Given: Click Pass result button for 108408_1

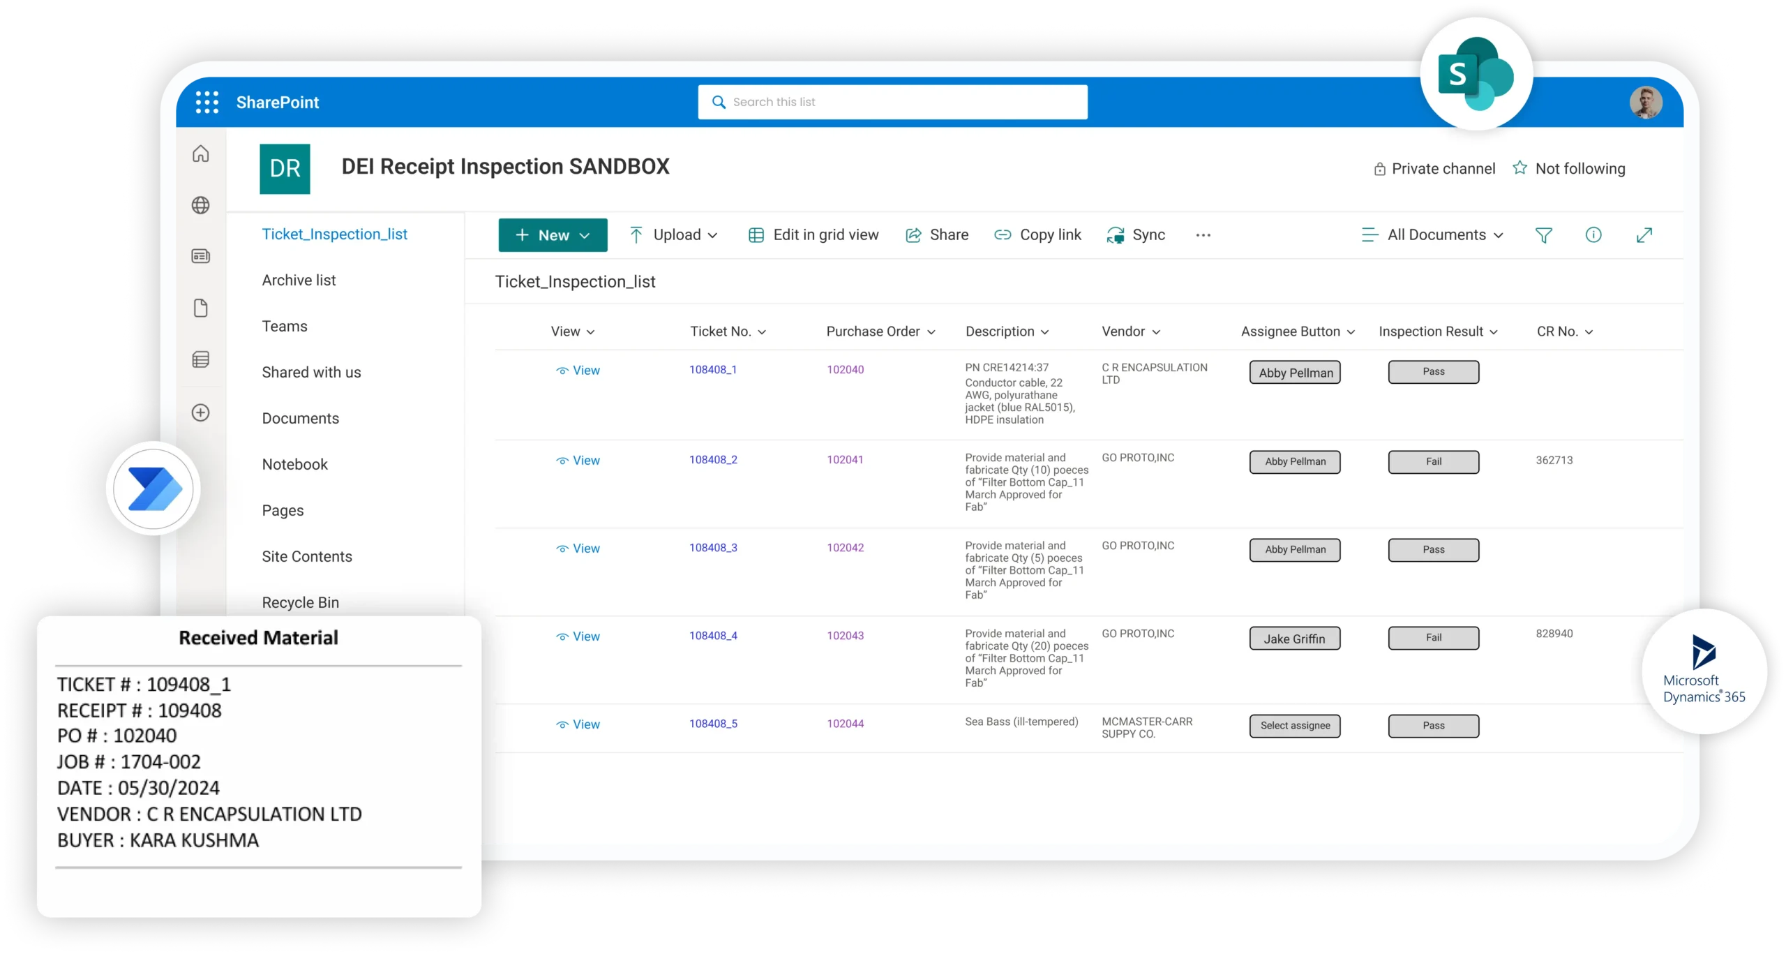Looking at the screenshot, I should tap(1433, 372).
